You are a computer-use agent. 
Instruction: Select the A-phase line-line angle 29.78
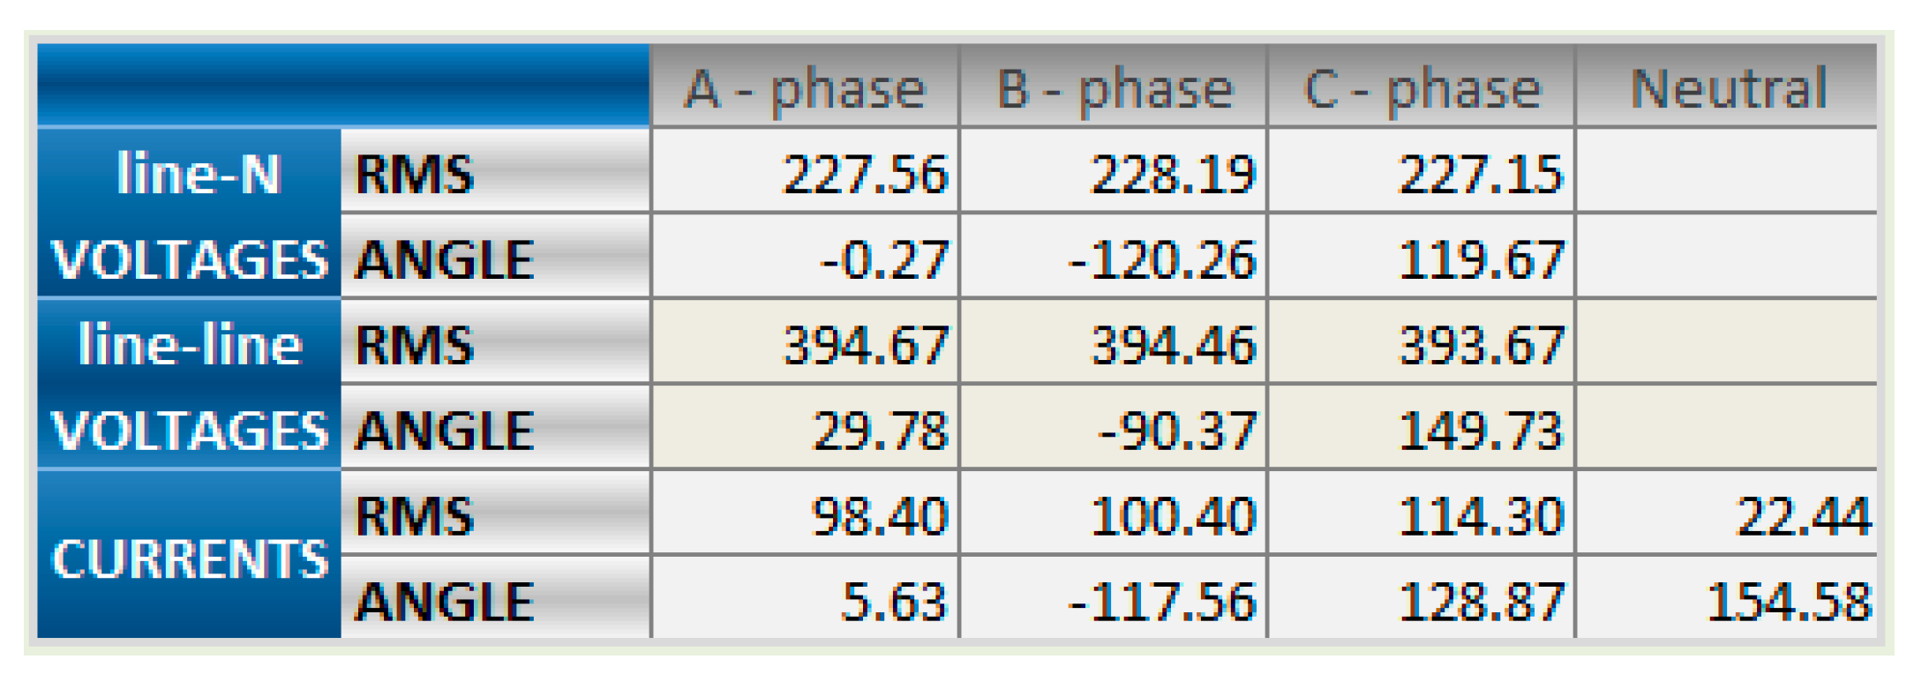pyautogui.click(x=880, y=431)
